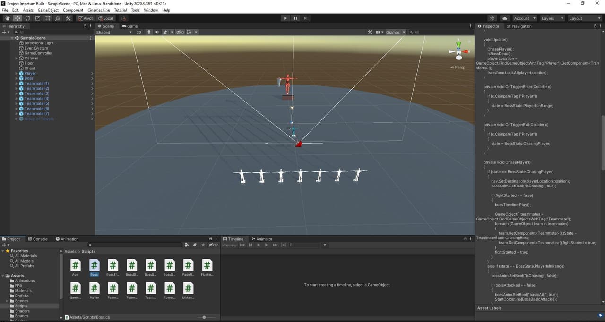Open the custom editor tools button
The image size is (605, 322).
tap(69, 18)
